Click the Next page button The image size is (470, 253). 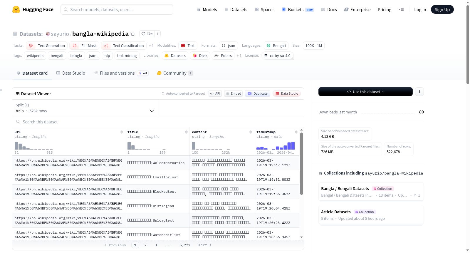[205, 245]
